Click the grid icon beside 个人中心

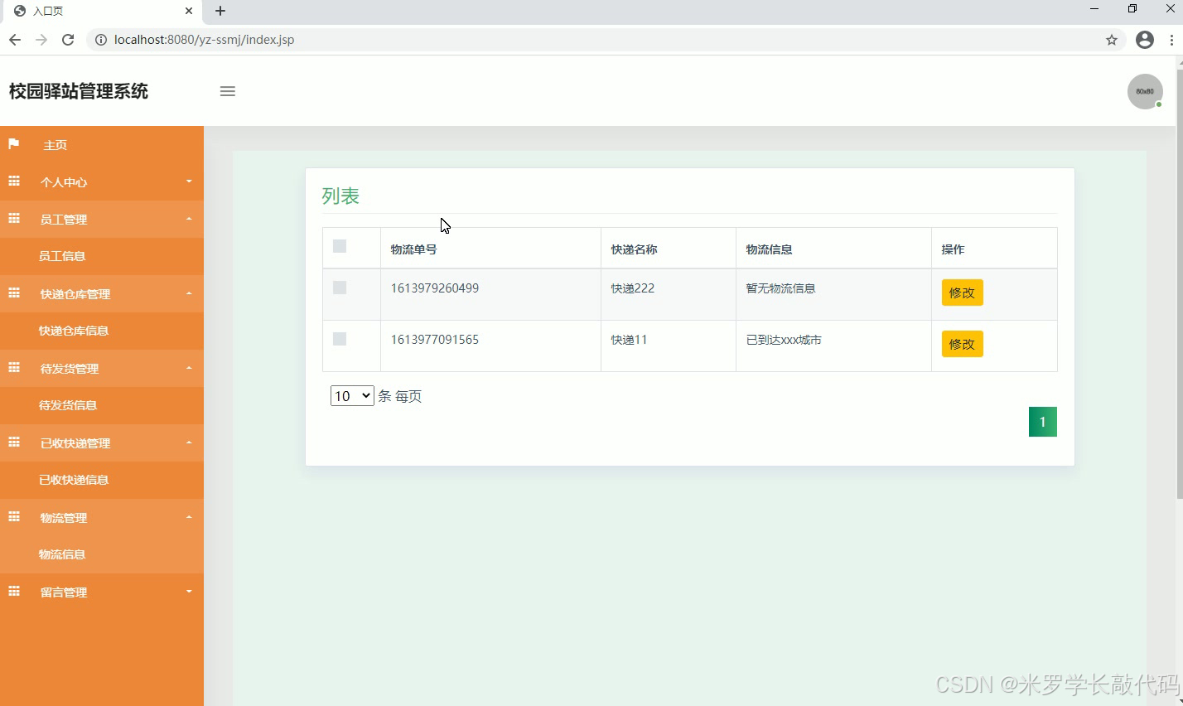pyautogui.click(x=13, y=181)
